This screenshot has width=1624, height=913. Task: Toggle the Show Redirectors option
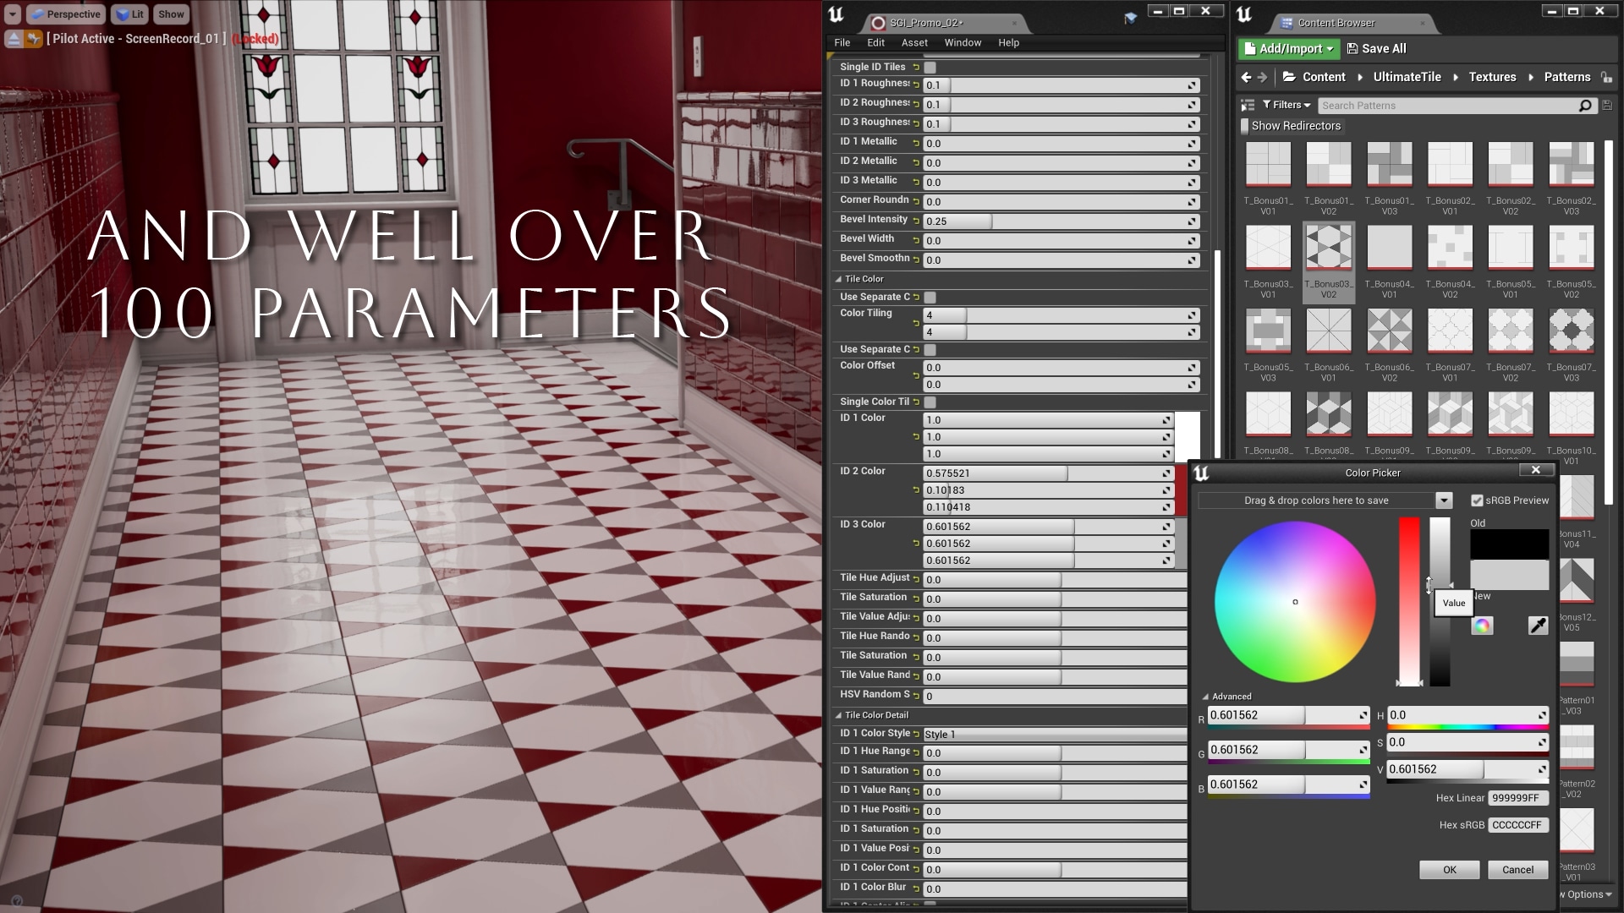point(1244,125)
